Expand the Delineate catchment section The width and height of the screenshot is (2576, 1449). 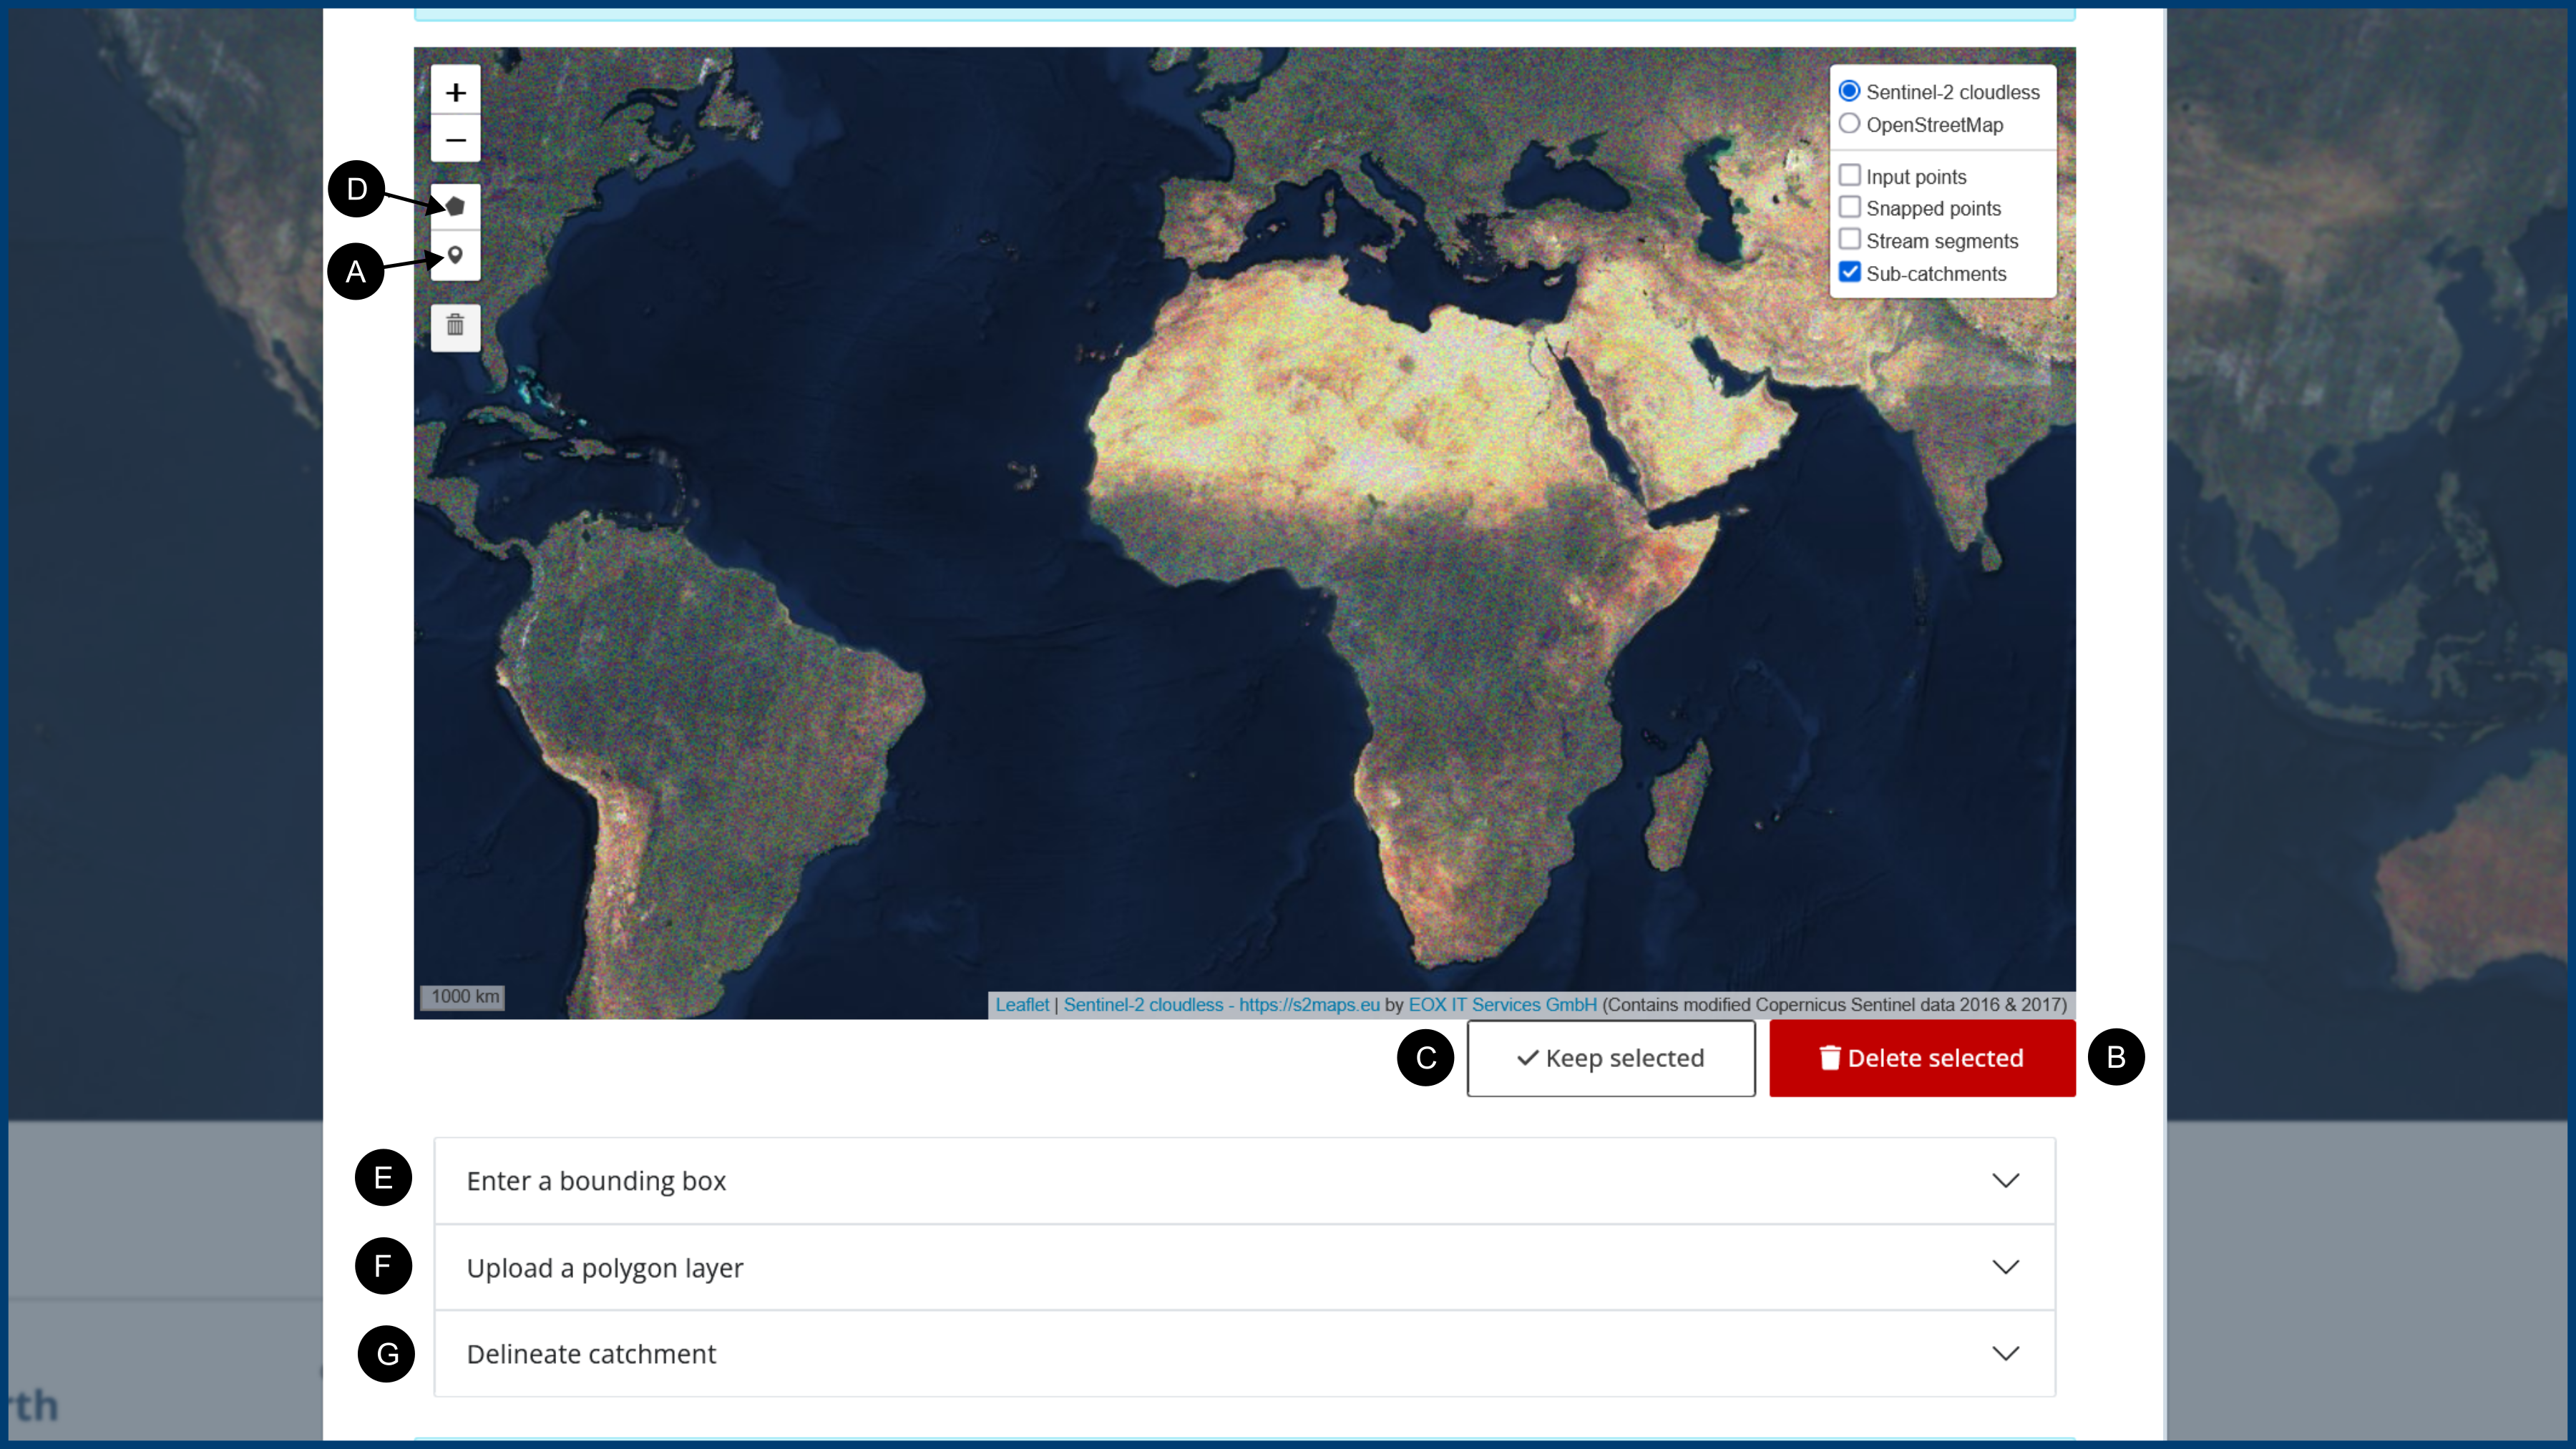pos(1244,1353)
